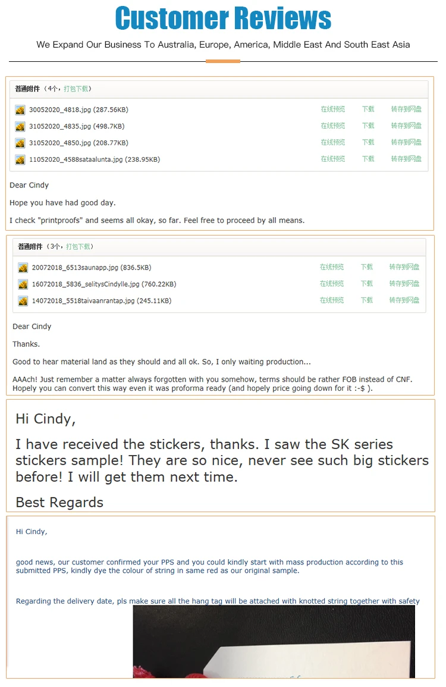
Task: Click the image icon beside 30052020_4818.jpg
Action: click(20, 110)
